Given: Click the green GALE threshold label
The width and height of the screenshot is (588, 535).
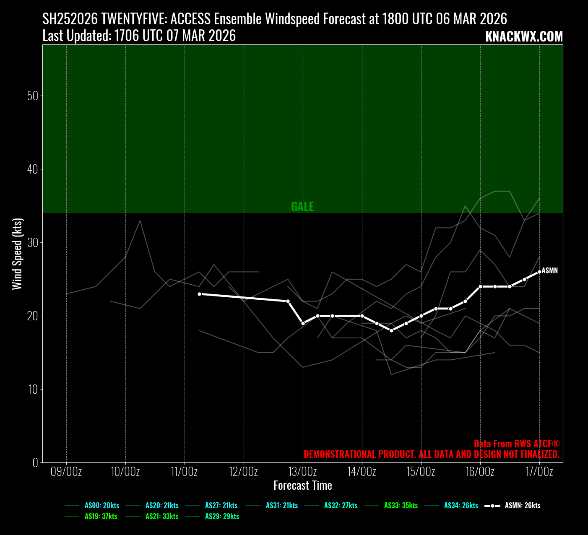Looking at the screenshot, I should (302, 206).
